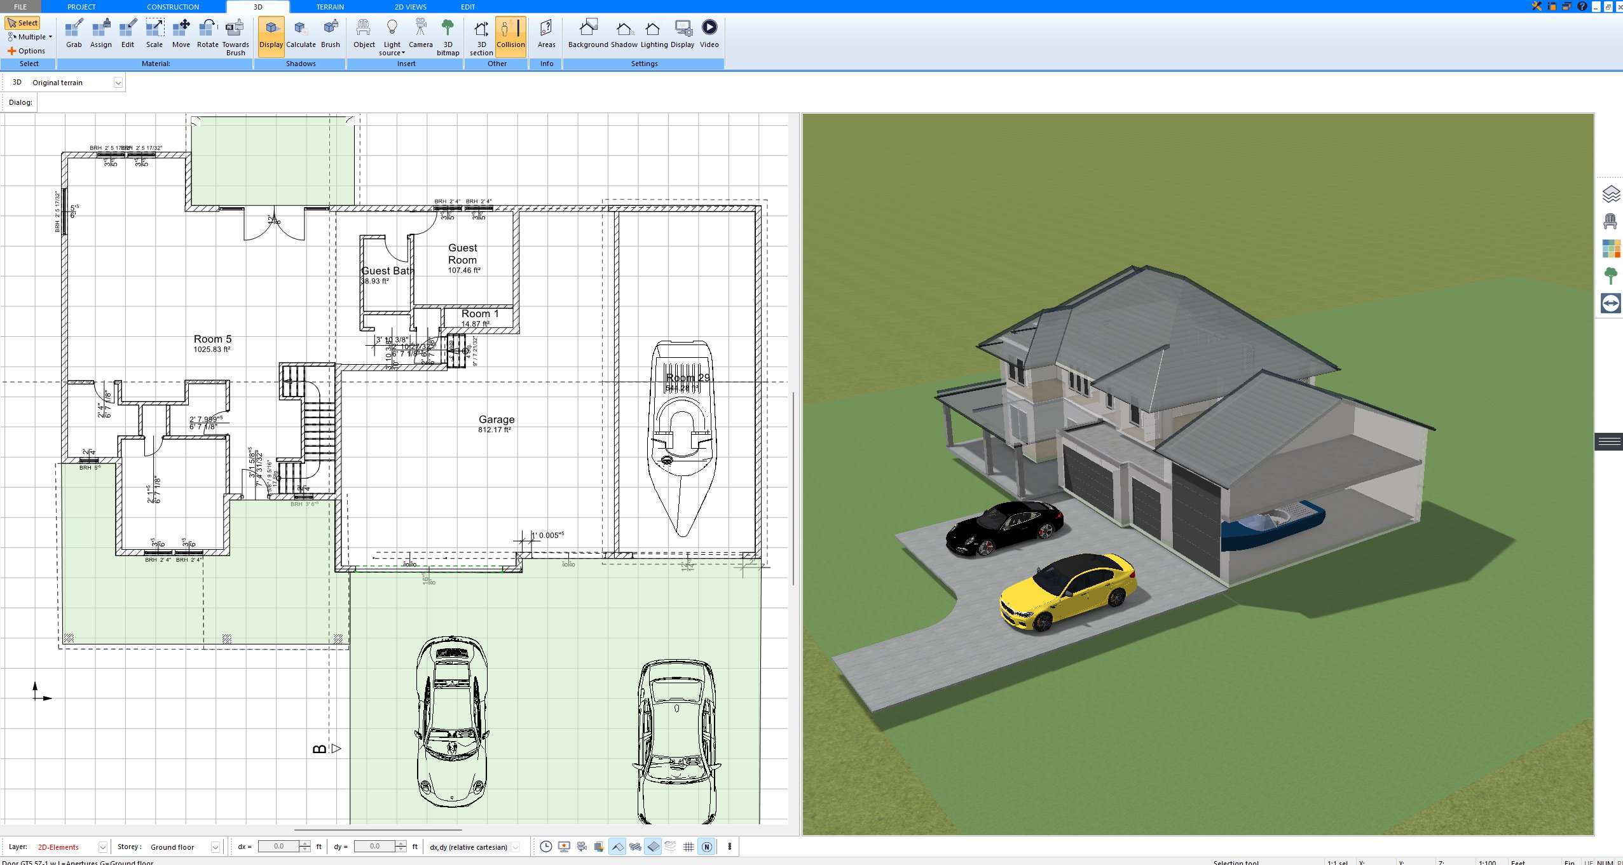1623x865 pixels.
Task: Toggle the north symbol display
Action: pos(706,847)
